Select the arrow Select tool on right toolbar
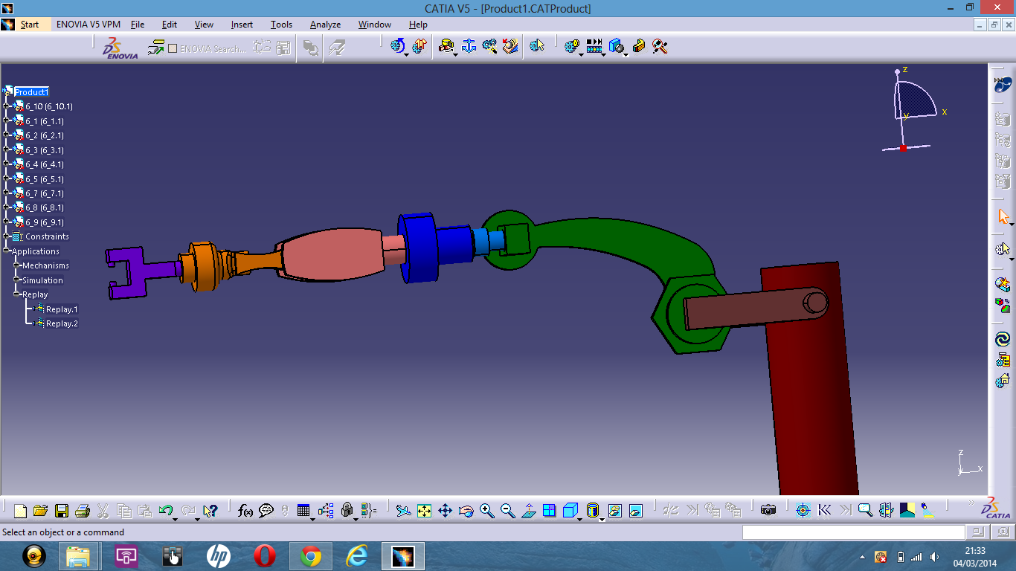 tap(1002, 217)
